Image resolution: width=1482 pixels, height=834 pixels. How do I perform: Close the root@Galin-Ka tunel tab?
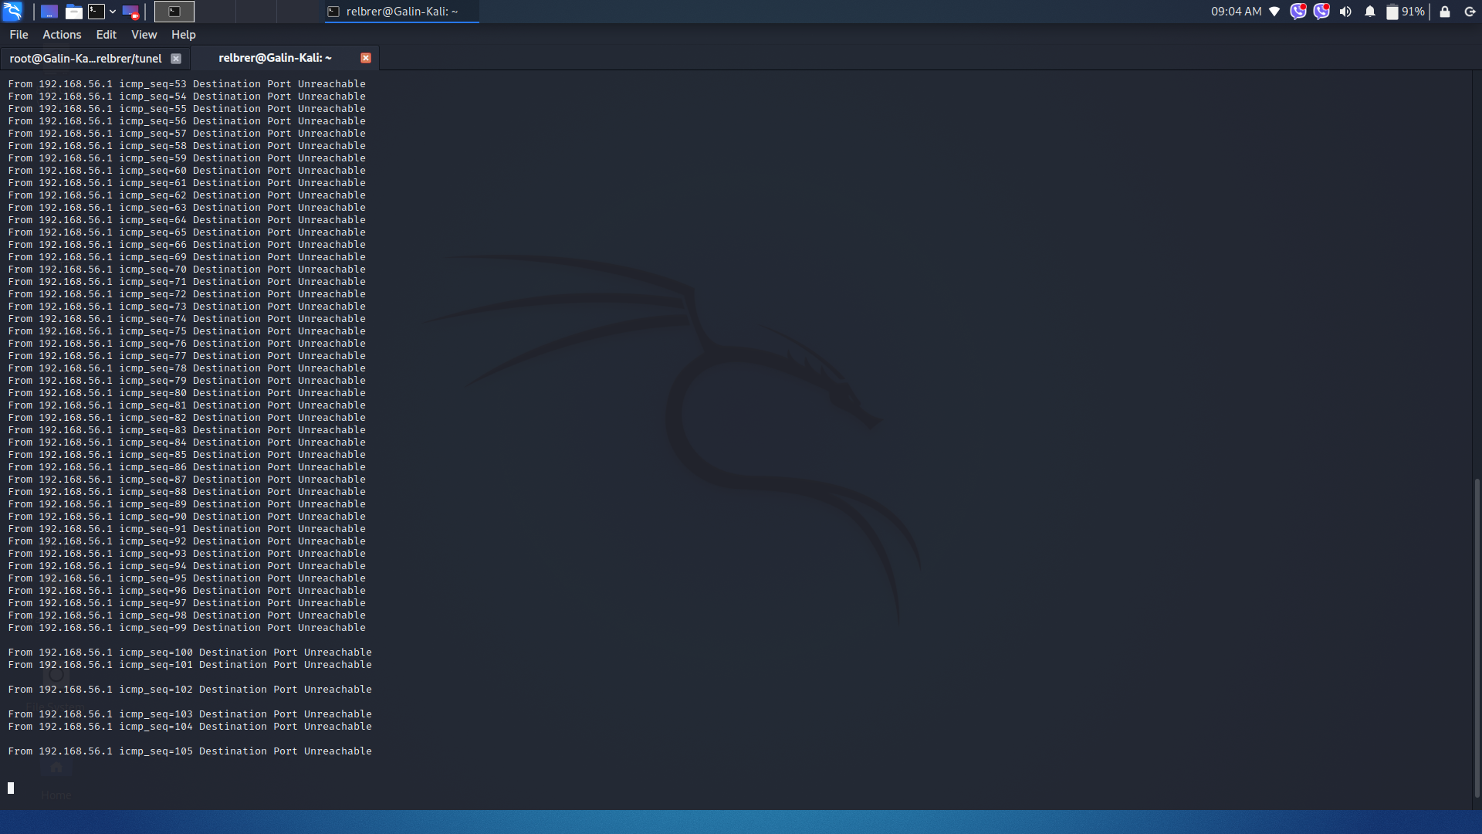[176, 59]
